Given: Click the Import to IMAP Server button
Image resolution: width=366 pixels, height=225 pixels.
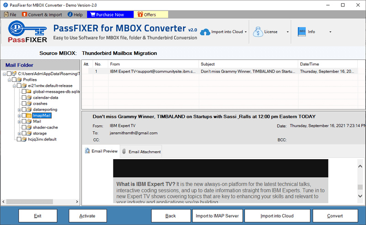Looking at the screenshot, I should pos(217,216).
